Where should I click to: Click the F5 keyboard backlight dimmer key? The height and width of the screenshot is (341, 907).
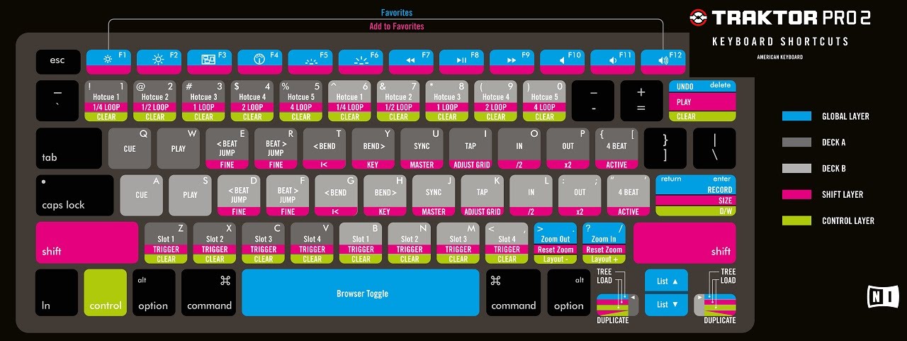pyautogui.click(x=310, y=62)
